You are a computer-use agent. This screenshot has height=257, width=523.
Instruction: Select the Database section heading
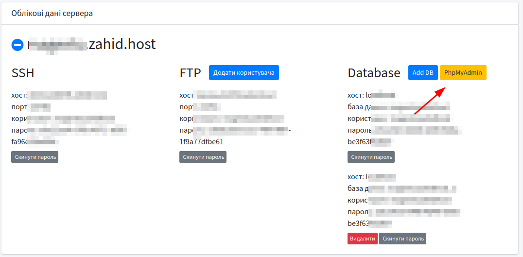click(x=374, y=73)
